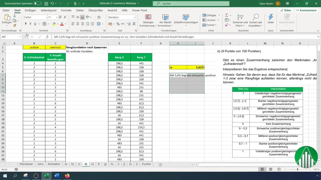Click the wrap text icon

click(x=99, y=17)
